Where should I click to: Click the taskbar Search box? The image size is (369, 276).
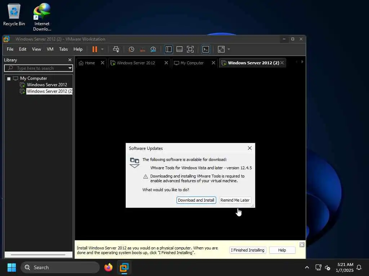(60, 267)
